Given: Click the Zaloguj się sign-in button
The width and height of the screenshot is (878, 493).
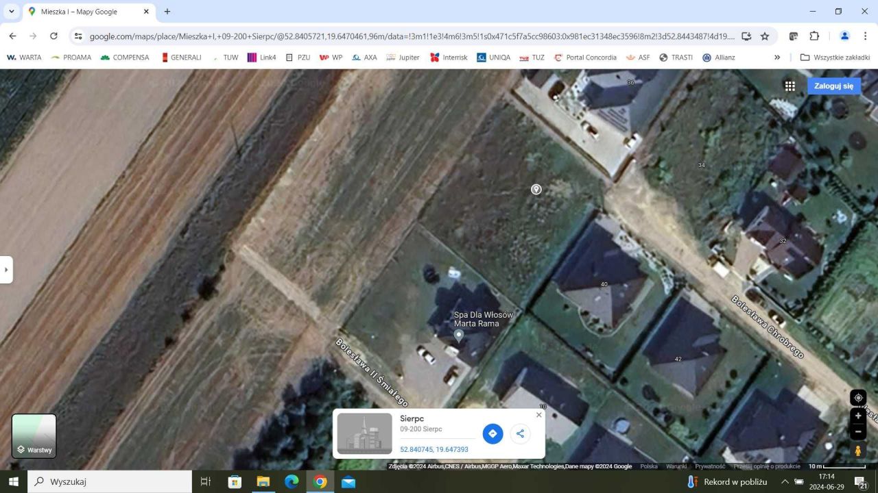Looking at the screenshot, I should (x=833, y=86).
